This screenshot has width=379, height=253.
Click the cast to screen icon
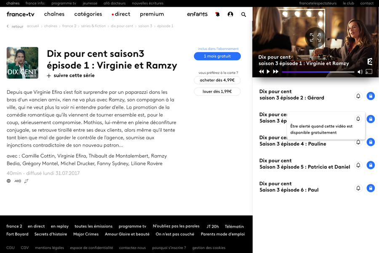tap(369, 72)
